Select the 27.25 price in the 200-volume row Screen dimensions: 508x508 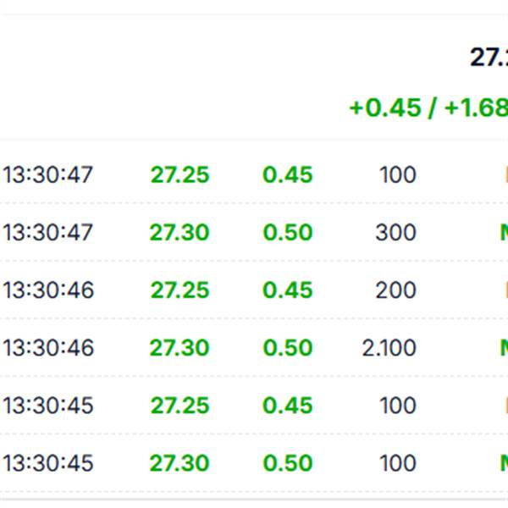179,290
